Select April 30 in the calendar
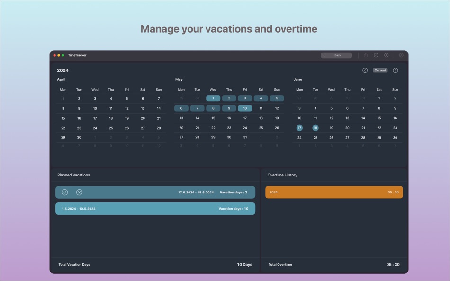The image size is (450, 281). [x=79, y=137]
